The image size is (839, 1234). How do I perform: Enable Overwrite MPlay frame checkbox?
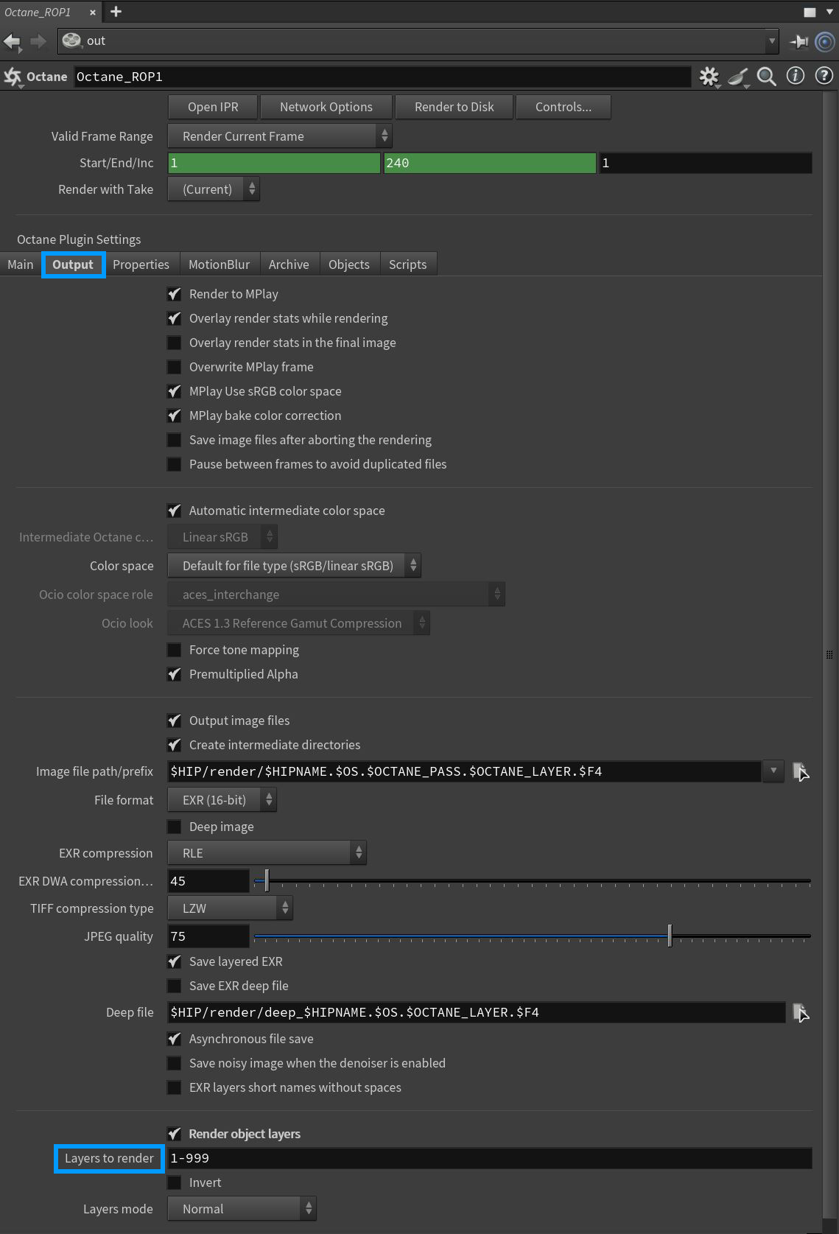coord(175,367)
